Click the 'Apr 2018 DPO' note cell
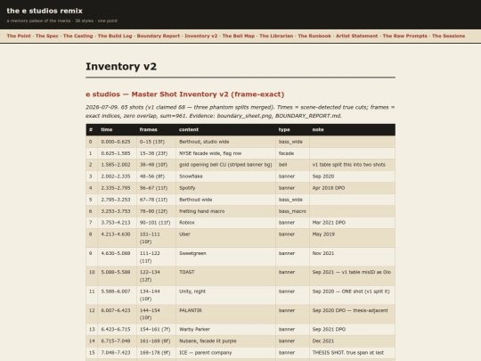 click(x=352, y=188)
